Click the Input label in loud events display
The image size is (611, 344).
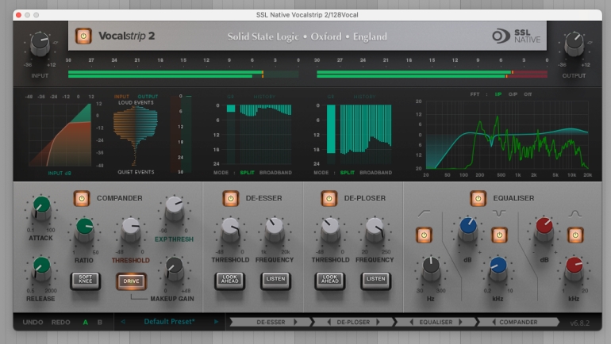(121, 97)
